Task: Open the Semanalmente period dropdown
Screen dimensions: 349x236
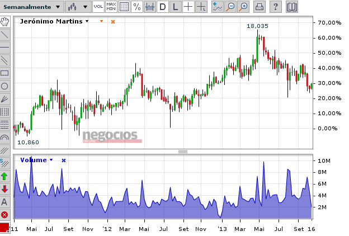Action: (x=32, y=7)
